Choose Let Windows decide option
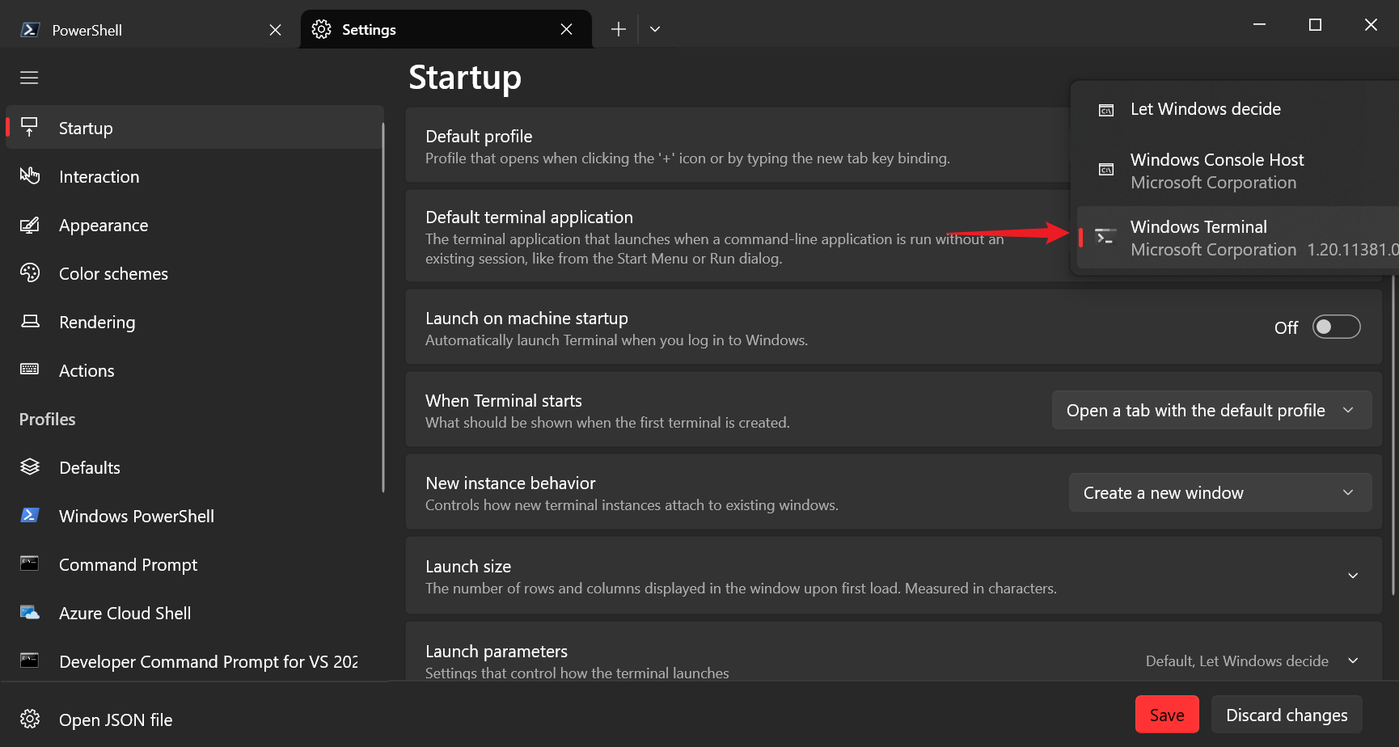This screenshot has width=1399, height=747. (x=1205, y=109)
